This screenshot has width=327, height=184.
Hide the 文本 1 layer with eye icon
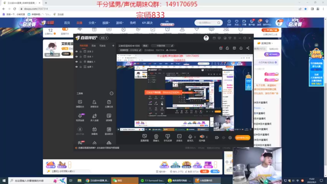[76, 56]
